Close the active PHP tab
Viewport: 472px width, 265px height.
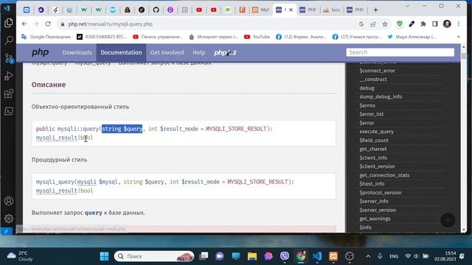pos(291,10)
